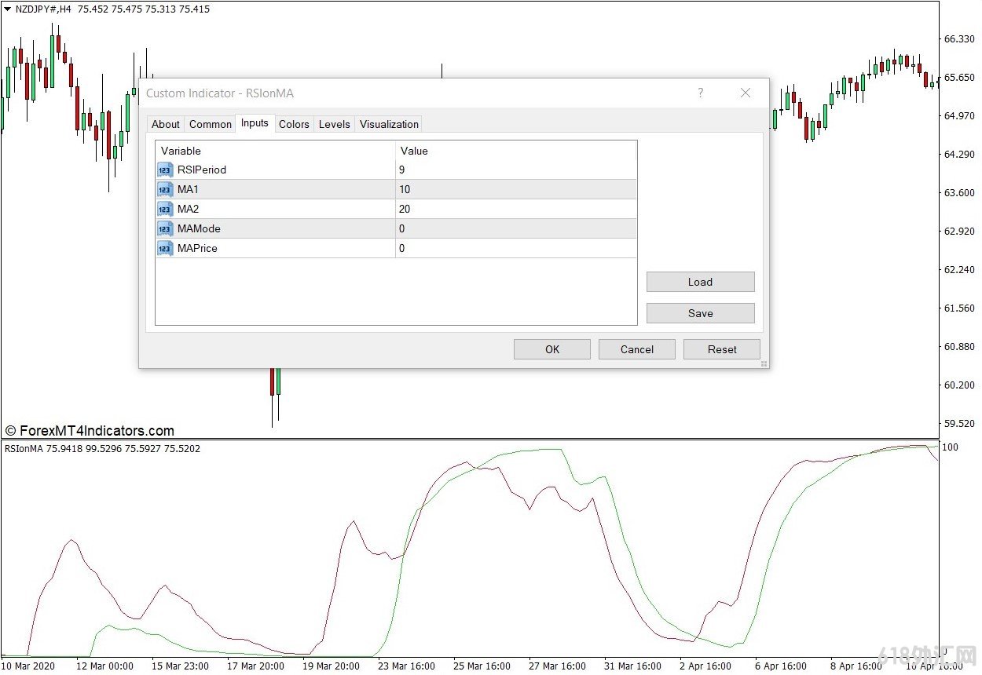Viewport: 982px width, 675px height.
Task: Click the MA2 variable type icon
Action: pos(165,209)
